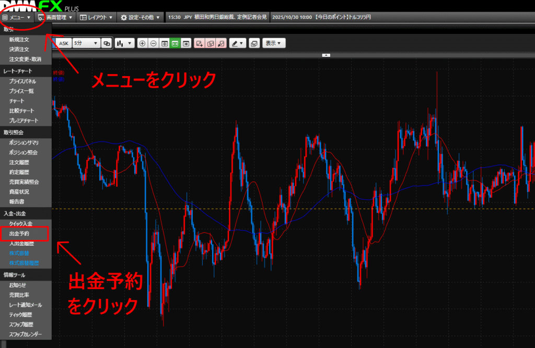Open the pencil drawing tool dropdown
The image size is (535, 348).
click(x=237, y=43)
